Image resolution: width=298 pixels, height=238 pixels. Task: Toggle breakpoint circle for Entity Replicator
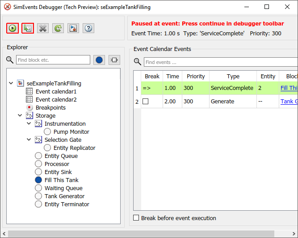pyautogui.click(x=47, y=148)
